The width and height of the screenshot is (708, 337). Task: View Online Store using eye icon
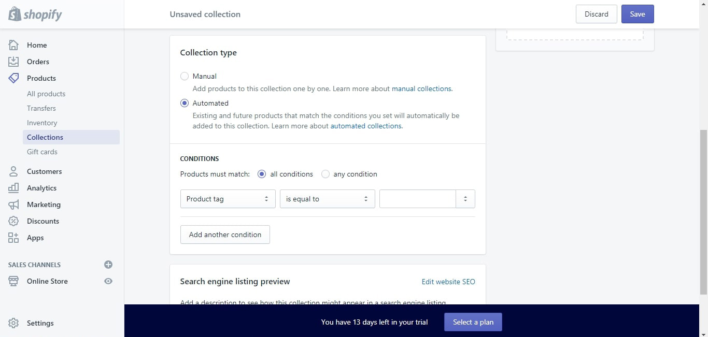coord(108,281)
